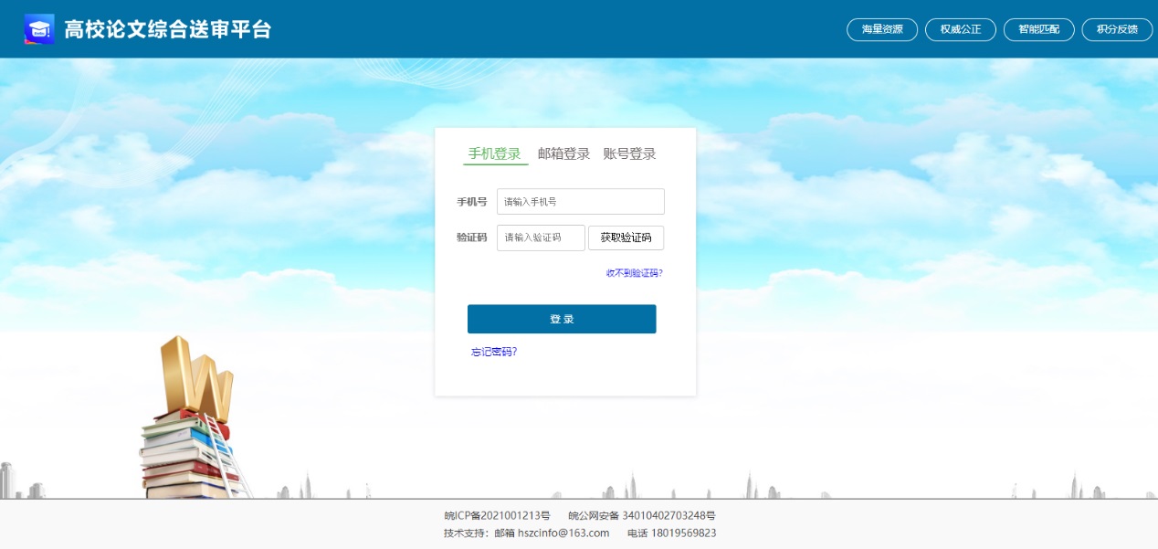The width and height of the screenshot is (1158, 549).
Task: Click inside the 手机号 input field
Action: 579,201
